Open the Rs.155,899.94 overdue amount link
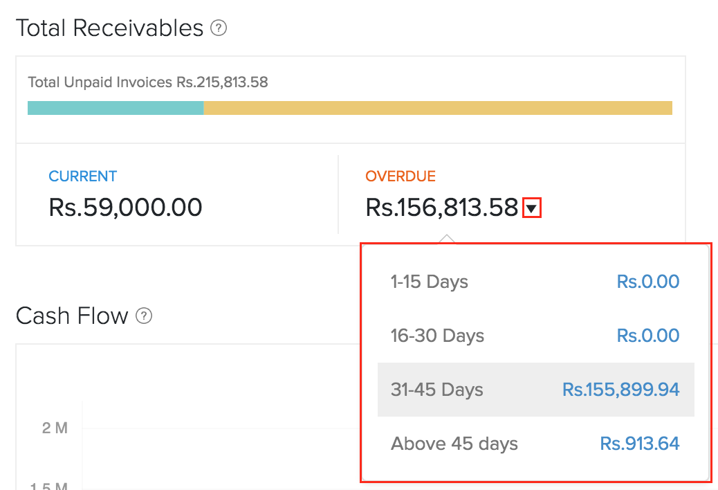The height and width of the screenshot is (490, 718). click(x=620, y=390)
